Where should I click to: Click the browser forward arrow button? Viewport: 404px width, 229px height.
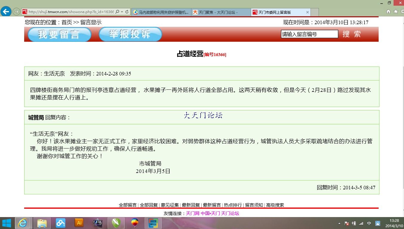click(16, 12)
